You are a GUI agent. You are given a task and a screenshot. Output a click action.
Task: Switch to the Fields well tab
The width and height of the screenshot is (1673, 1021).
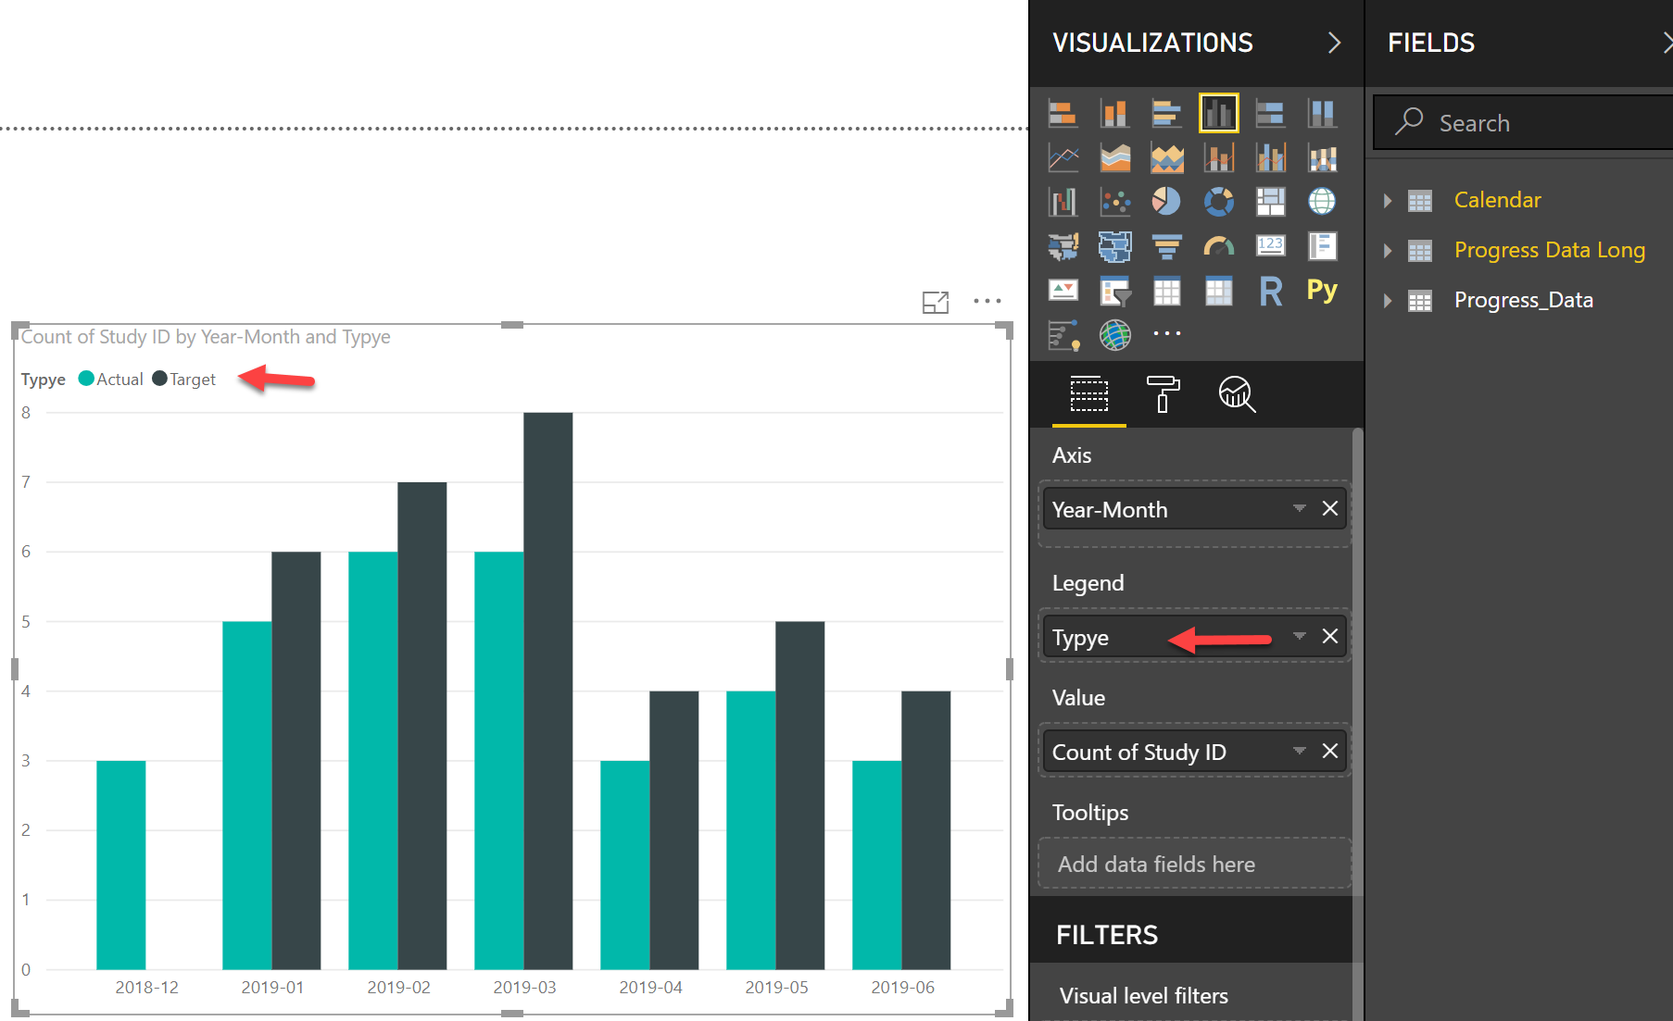pyautogui.click(x=1088, y=395)
